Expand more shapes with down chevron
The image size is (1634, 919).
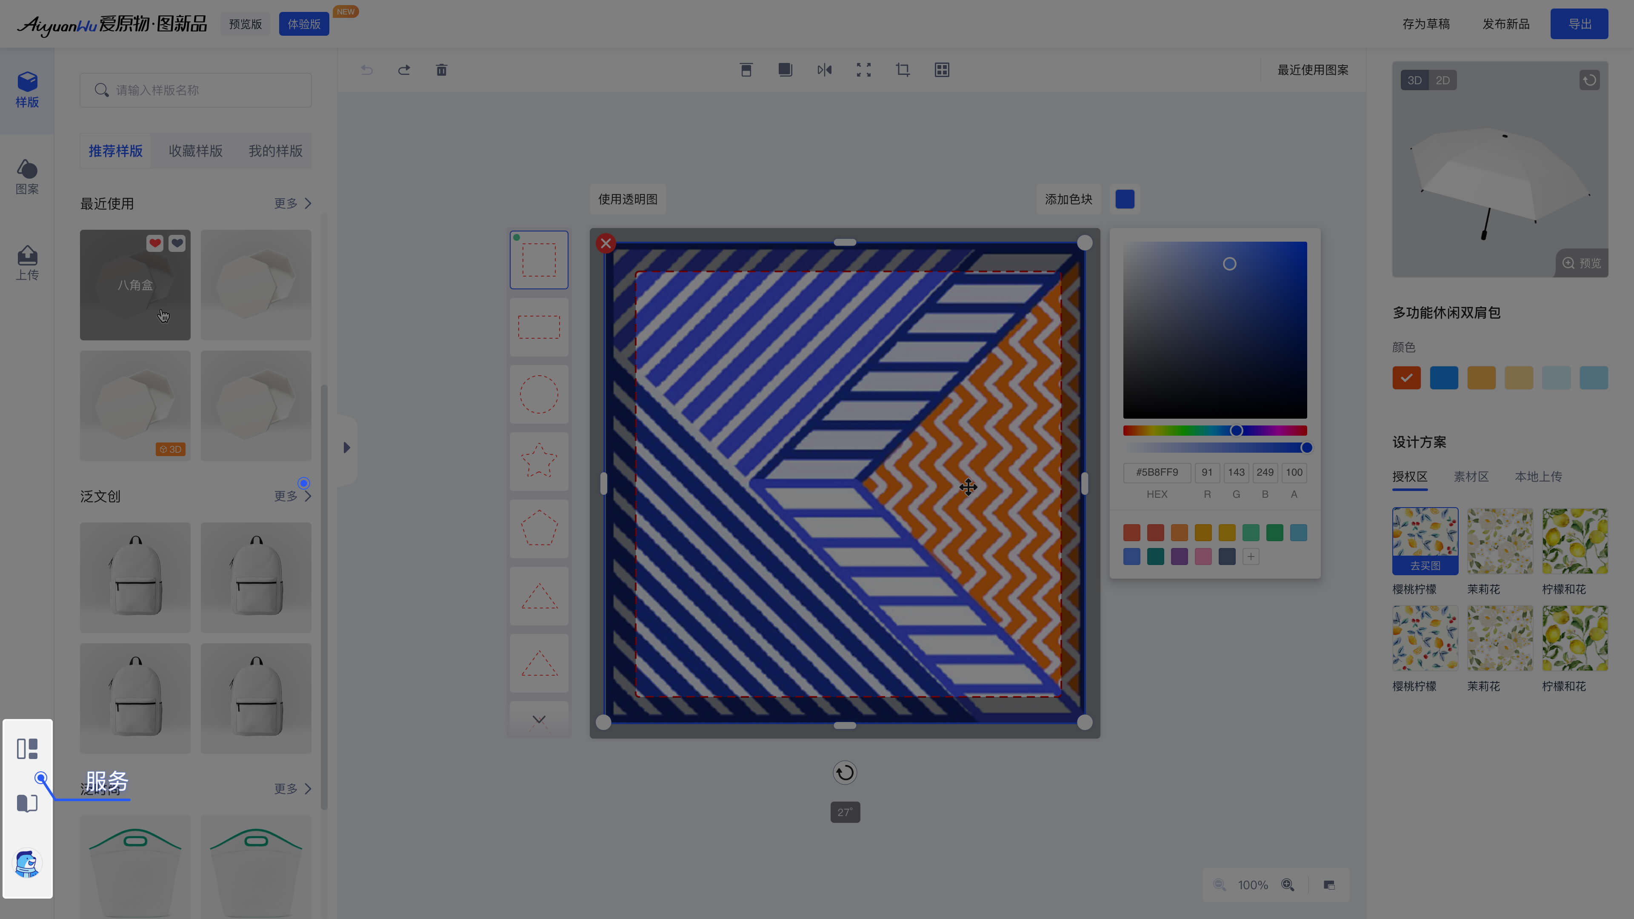click(539, 719)
